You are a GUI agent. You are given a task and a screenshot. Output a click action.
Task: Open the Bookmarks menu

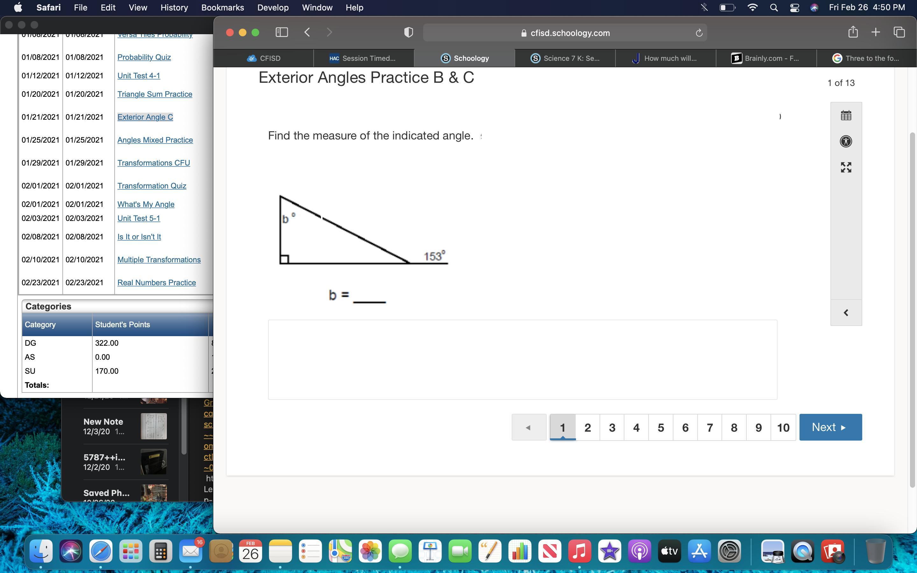(x=223, y=8)
